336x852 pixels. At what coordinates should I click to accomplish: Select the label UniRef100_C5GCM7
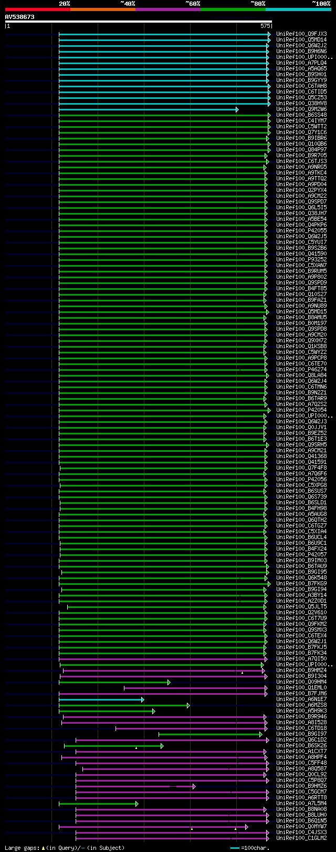tap(301, 792)
